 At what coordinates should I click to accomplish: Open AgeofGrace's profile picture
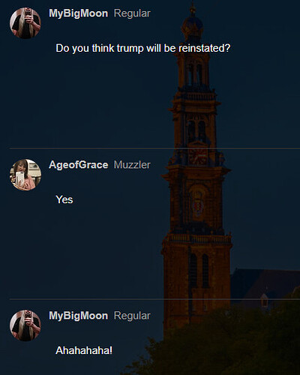click(25, 175)
